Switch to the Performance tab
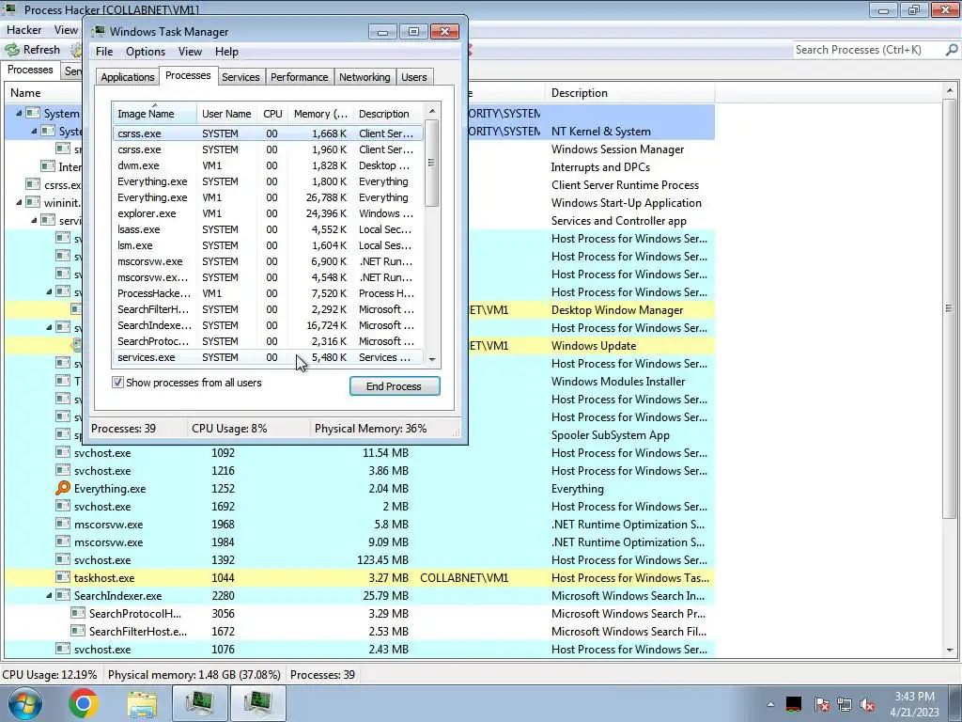This screenshot has width=962, height=722. [300, 77]
